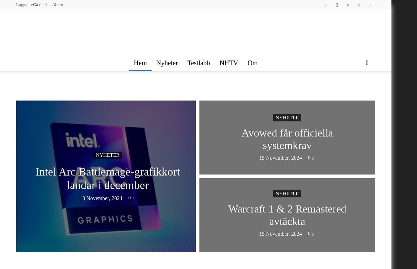The width and height of the screenshot is (417, 269).
Task: Go to the Hem menu tab
Action: click(140, 63)
